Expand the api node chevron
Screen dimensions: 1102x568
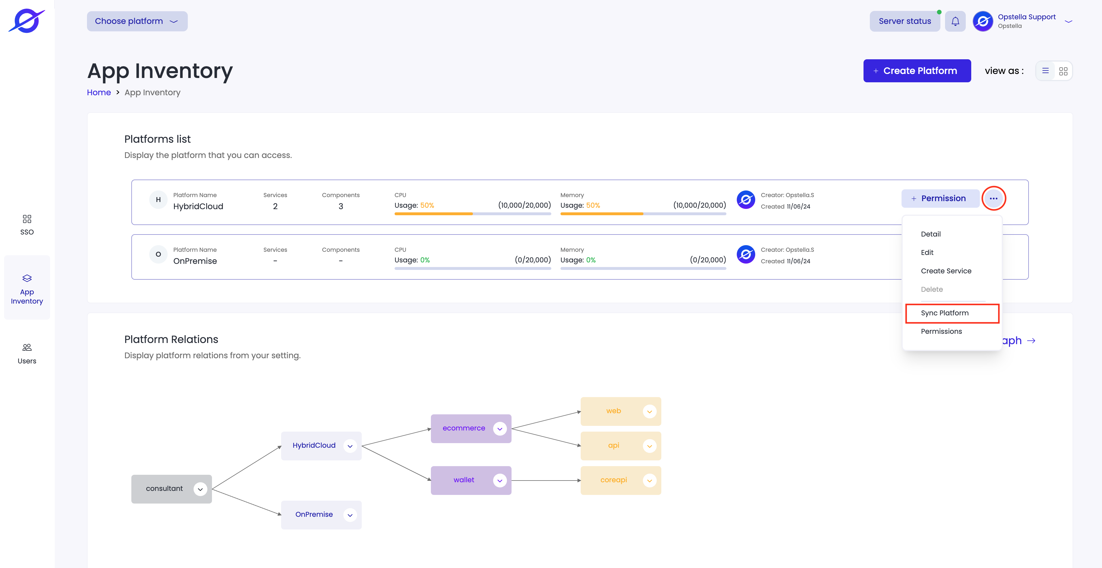(650, 446)
